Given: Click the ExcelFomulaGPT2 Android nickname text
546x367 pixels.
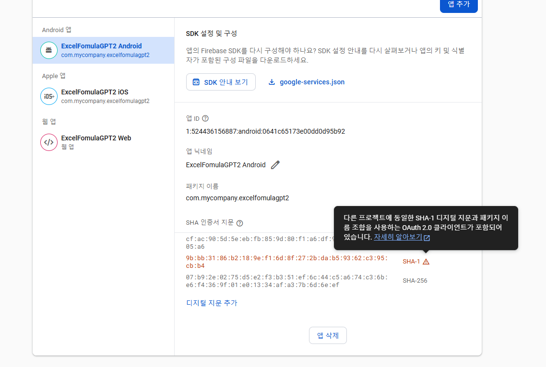Looking at the screenshot, I should (226, 165).
